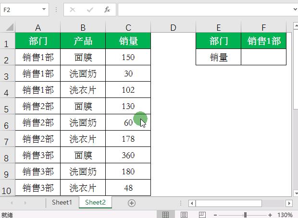Click the cell with value 130

tap(128, 106)
